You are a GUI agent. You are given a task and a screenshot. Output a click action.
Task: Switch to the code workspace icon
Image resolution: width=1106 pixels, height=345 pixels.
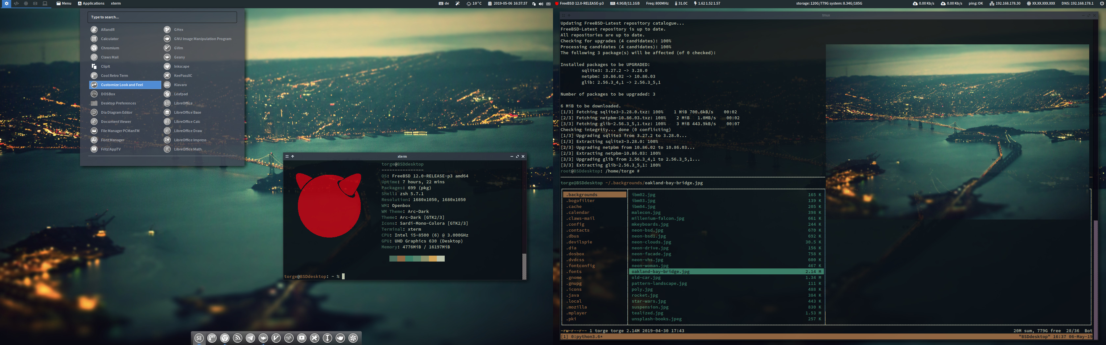(x=16, y=3)
